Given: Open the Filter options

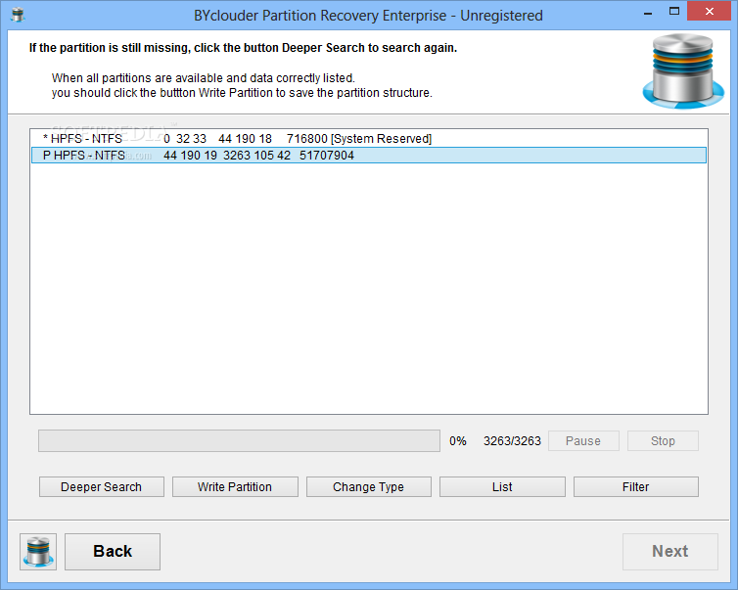Looking at the screenshot, I should (636, 487).
